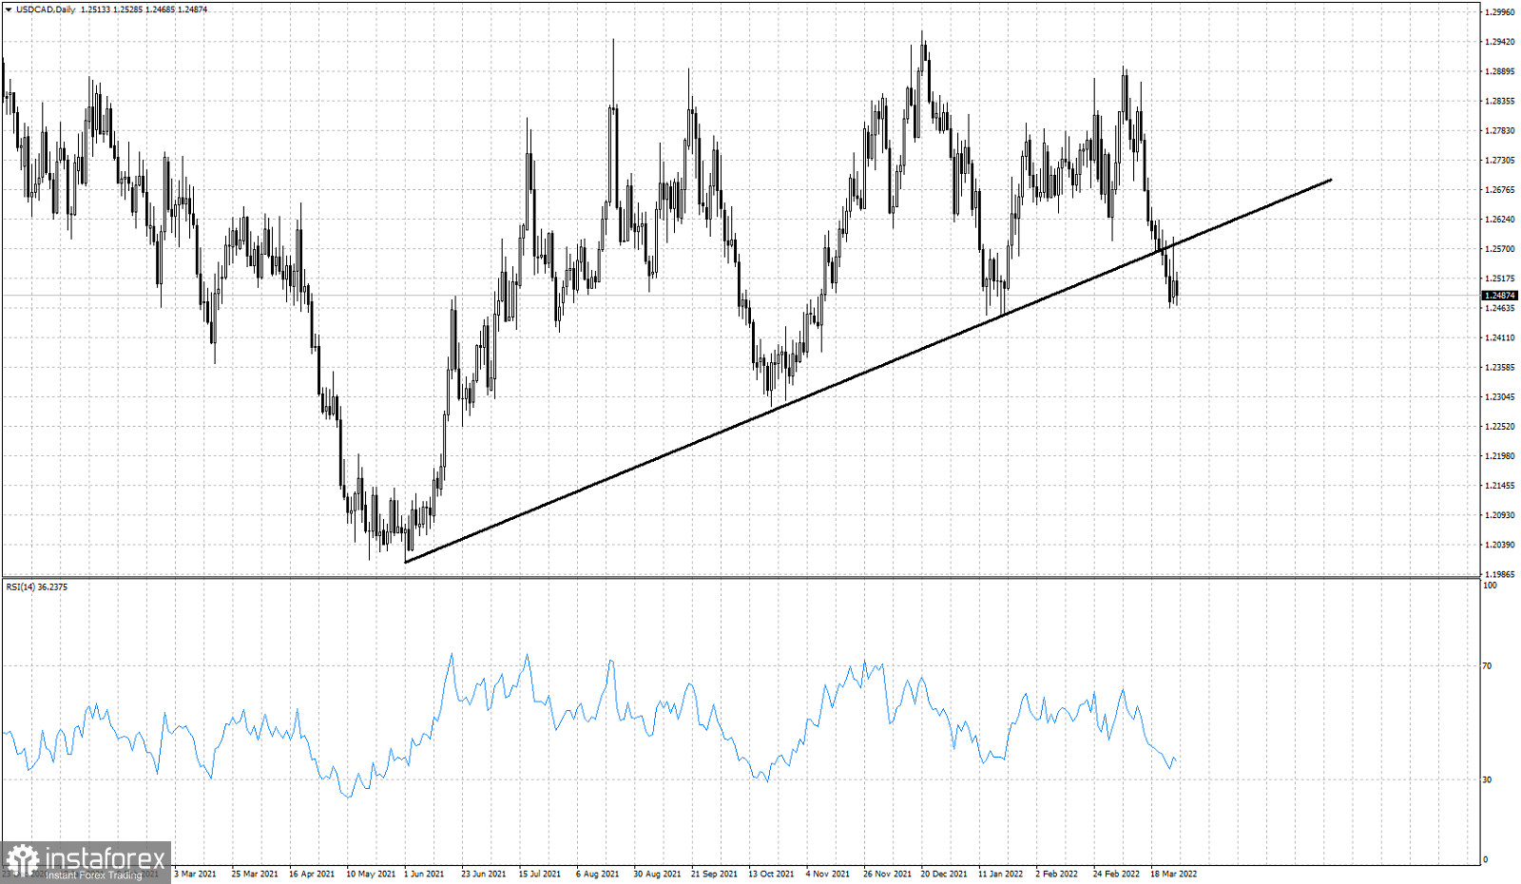This screenshot has width=1521, height=884.
Task: Click the 1.26765 price scale label
Action: (x=1500, y=189)
